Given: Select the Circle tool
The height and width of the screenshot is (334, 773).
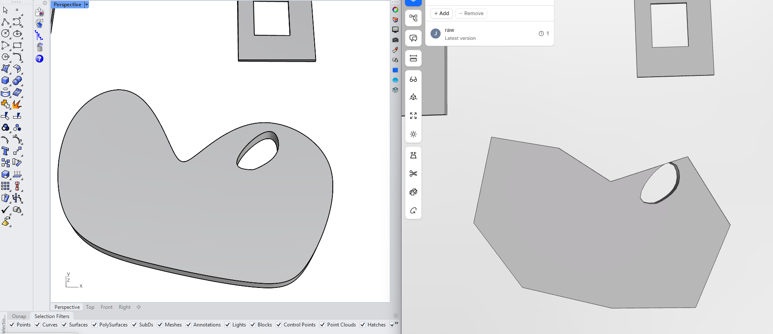Looking at the screenshot, I should 5,34.
